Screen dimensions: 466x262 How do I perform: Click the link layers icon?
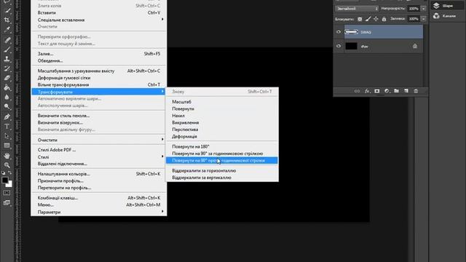click(357, 91)
